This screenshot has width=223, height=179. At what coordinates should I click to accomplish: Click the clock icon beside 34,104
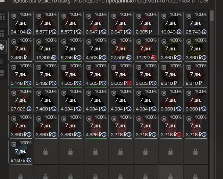[x=29, y=32]
